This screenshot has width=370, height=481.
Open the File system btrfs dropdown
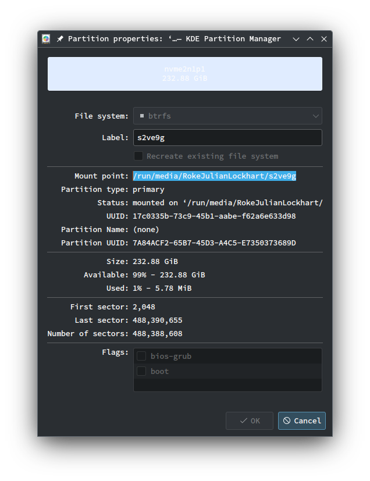[227, 116]
